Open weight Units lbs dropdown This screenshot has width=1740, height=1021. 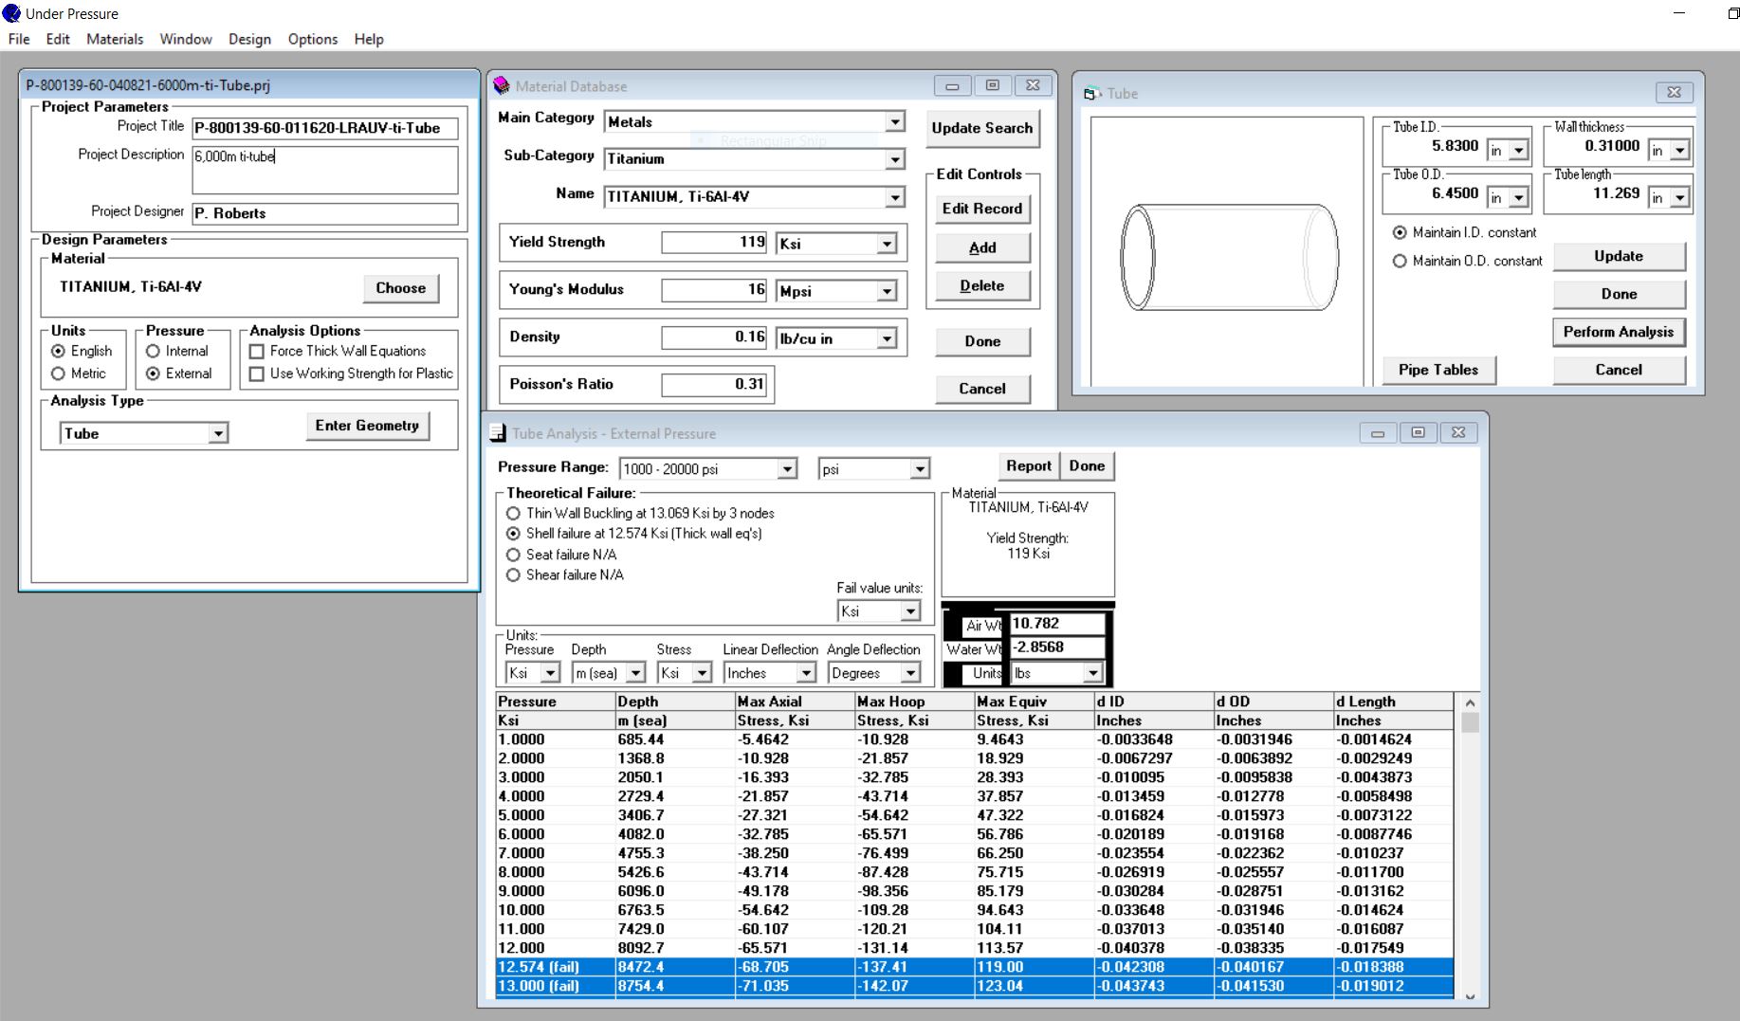pyautogui.click(x=1093, y=673)
